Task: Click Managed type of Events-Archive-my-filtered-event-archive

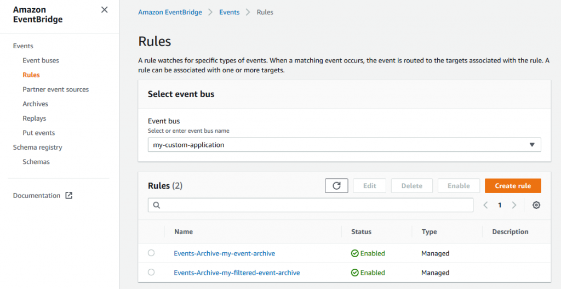Action: pyautogui.click(x=436, y=273)
